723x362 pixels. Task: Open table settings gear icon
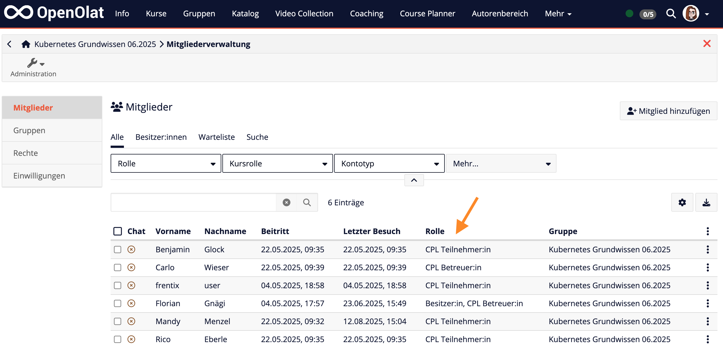[x=682, y=202]
